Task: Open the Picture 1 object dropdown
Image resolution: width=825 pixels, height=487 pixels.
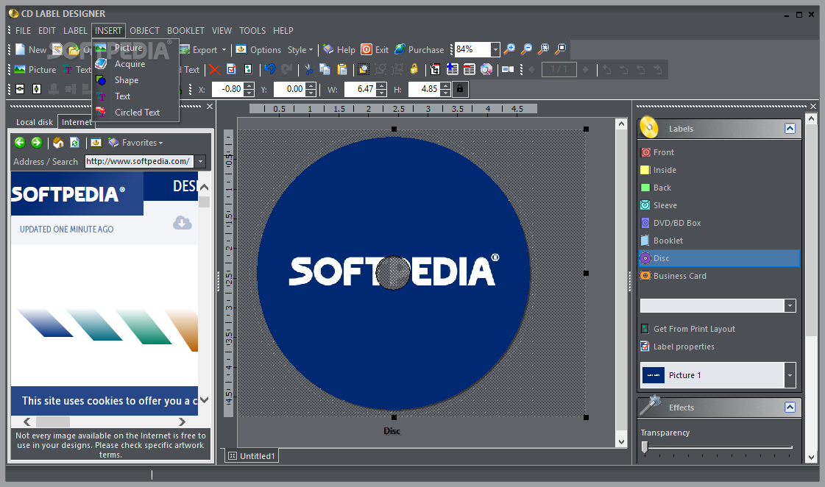Action: click(x=790, y=375)
